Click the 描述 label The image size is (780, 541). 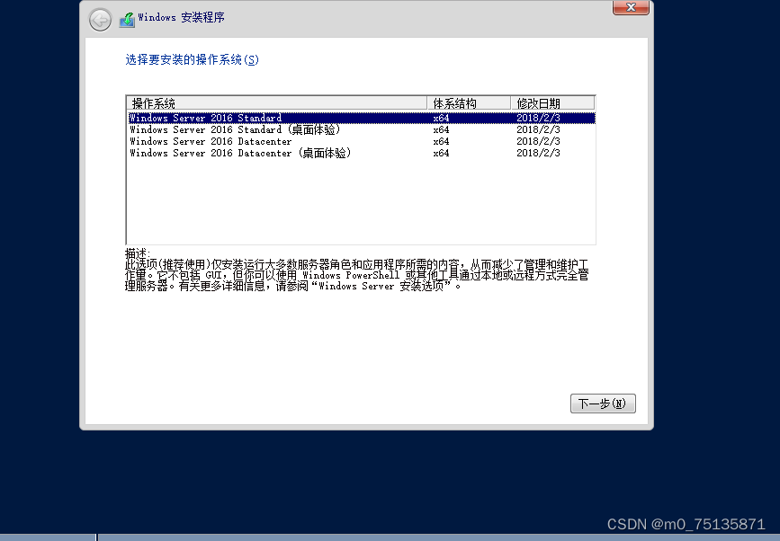(138, 253)
